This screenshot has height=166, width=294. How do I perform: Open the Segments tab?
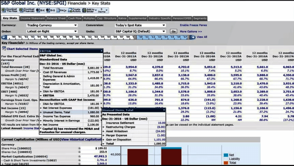(200, 18)
